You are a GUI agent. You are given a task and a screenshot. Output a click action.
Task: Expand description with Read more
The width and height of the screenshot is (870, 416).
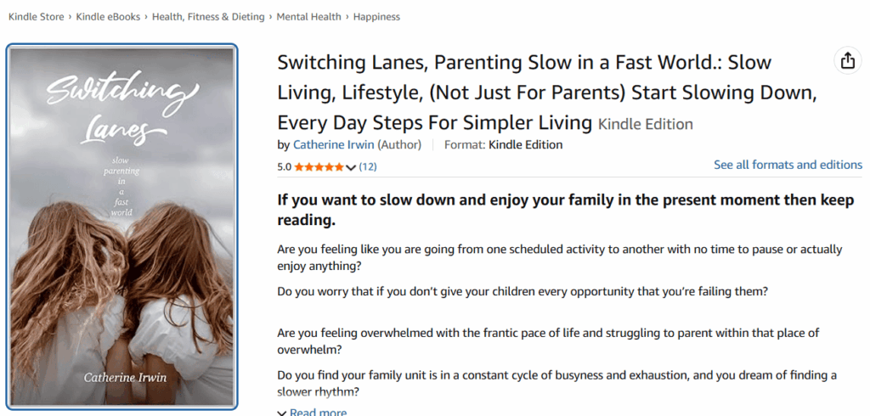[x=318, y=412]
